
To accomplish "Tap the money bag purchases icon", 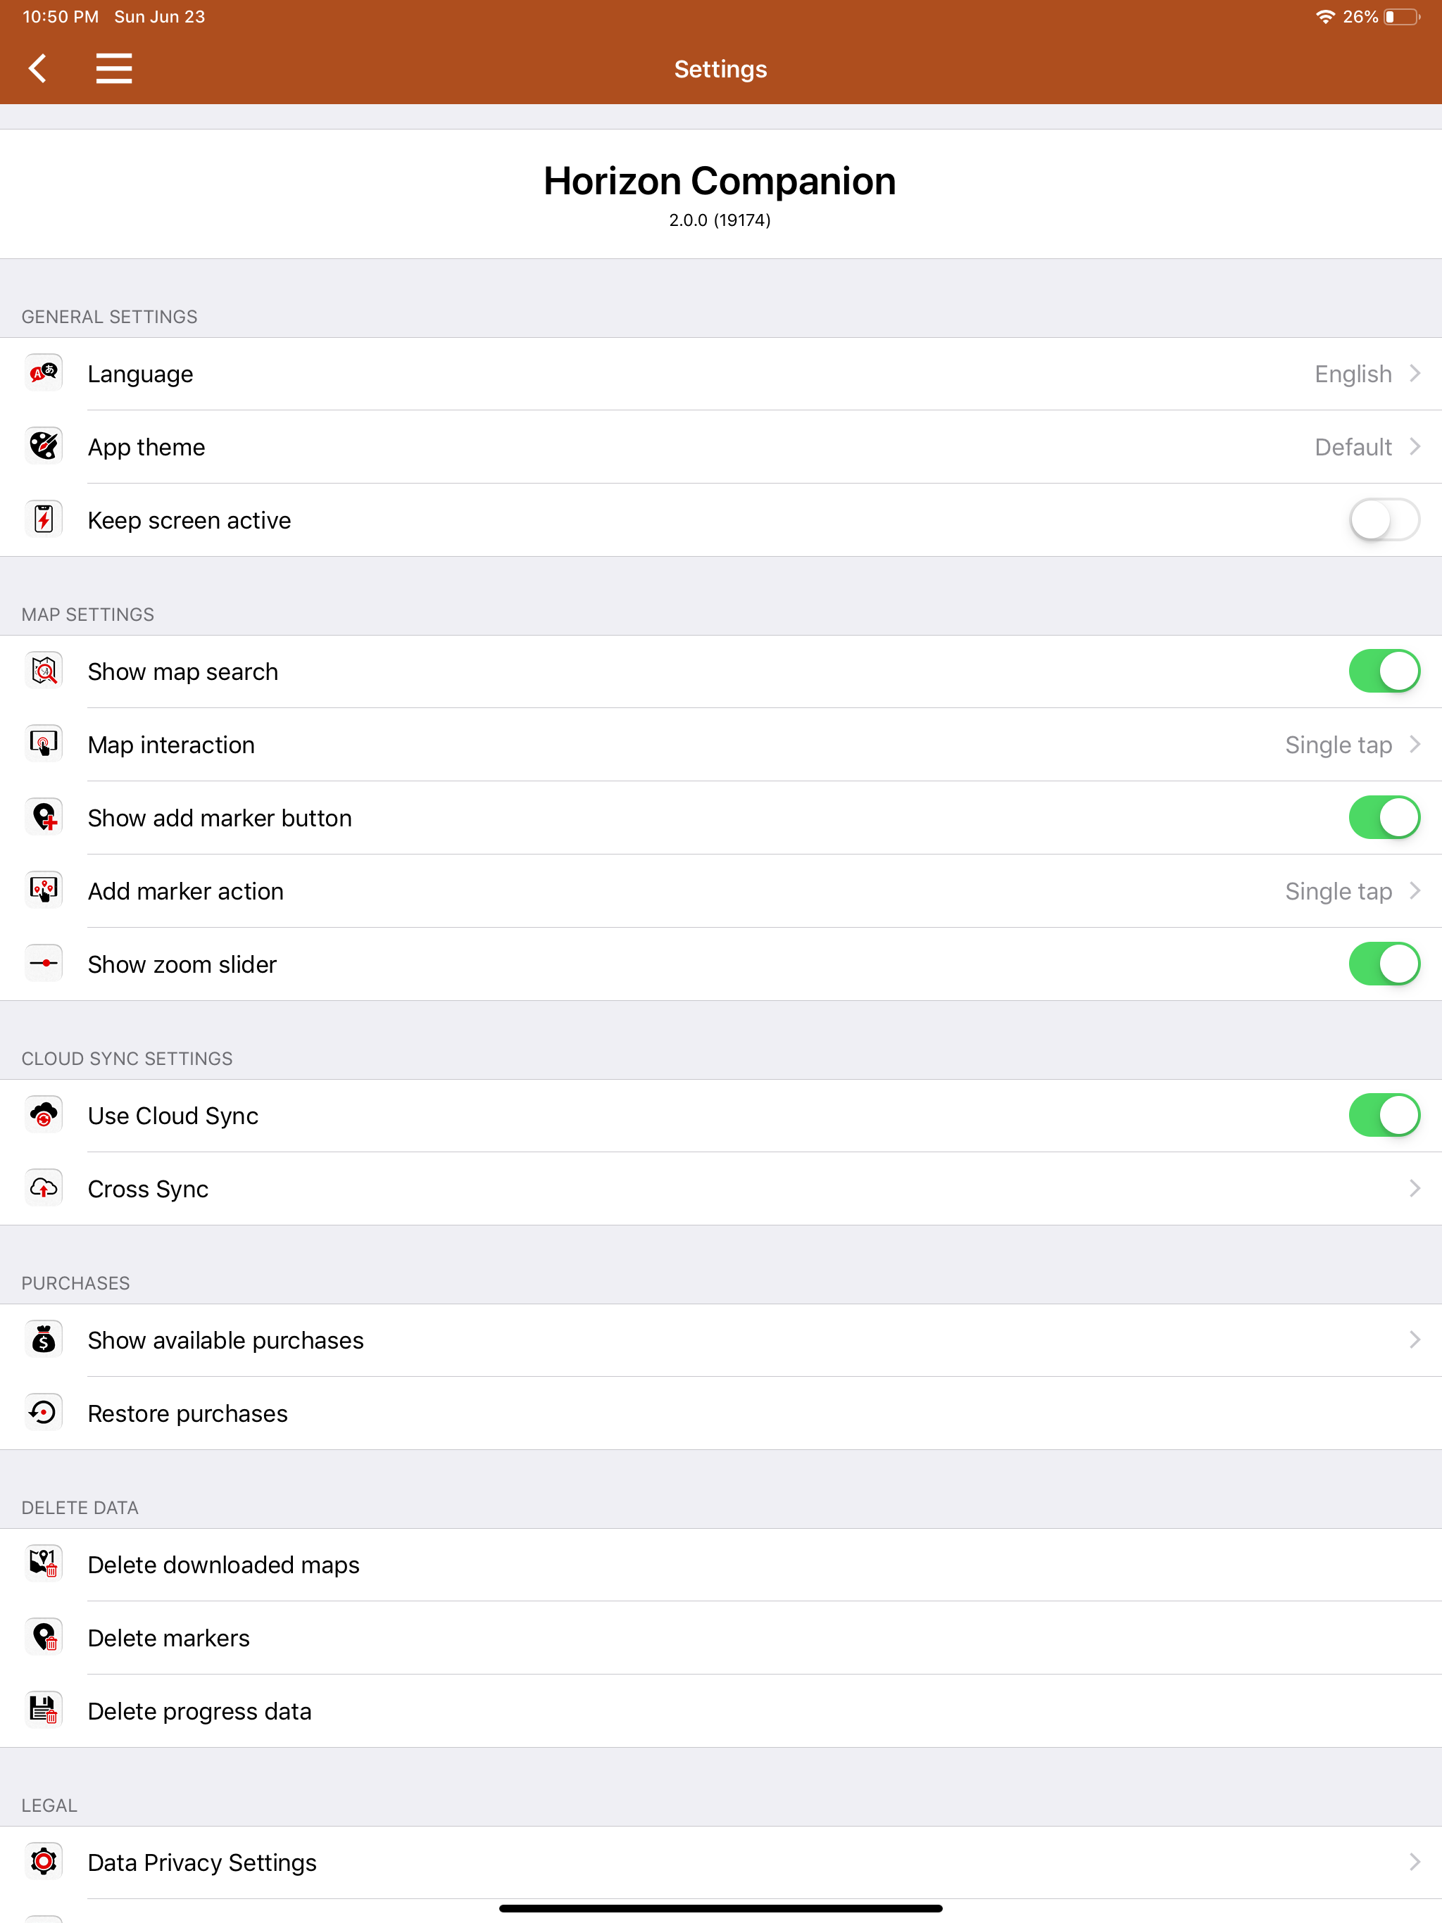I will click(44, 1339).
